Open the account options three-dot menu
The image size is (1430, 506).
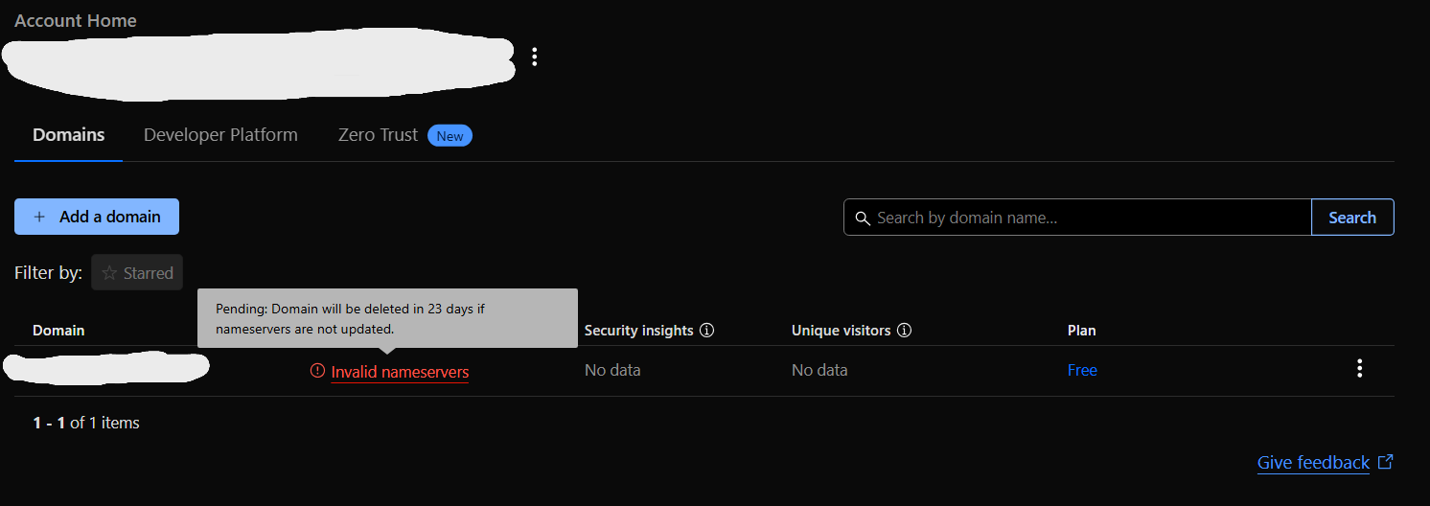coord(535,57)
